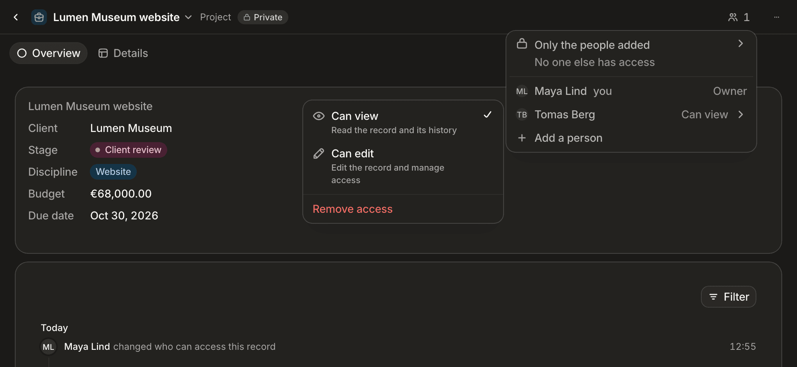Switch to the Overview tab

coord(48,53)
